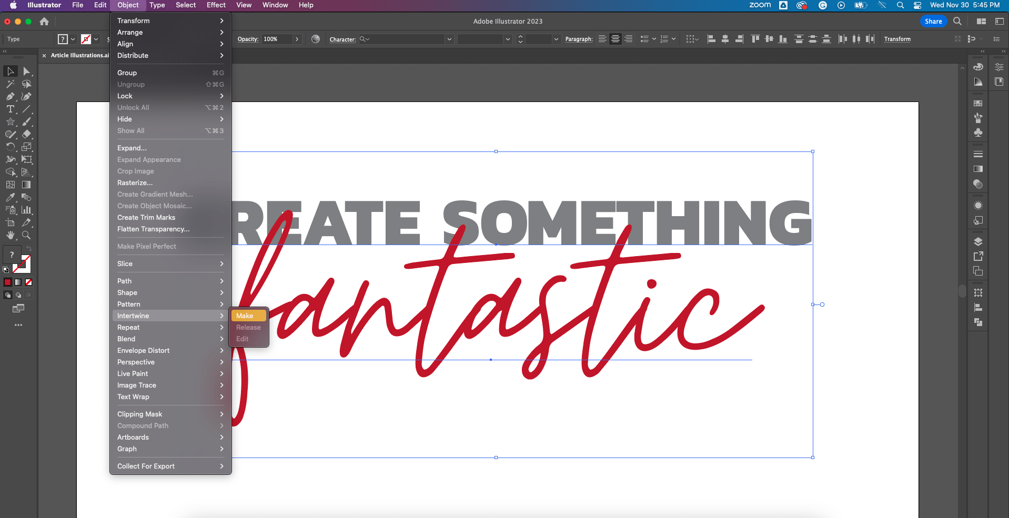The image size is (1009, 518).
Task: Select the Paintbrush tool
Action: (x=27, y=121)
